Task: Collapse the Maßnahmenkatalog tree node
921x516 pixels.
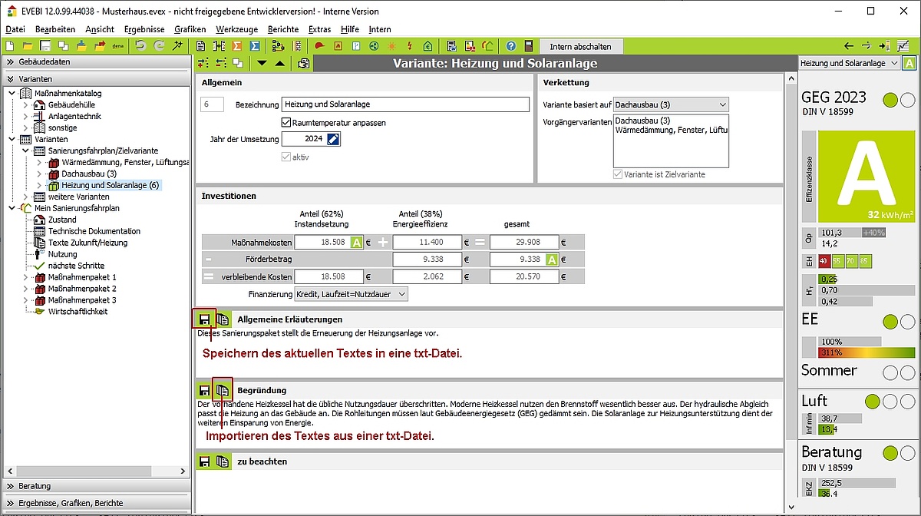Action: (x=12, y=94)
